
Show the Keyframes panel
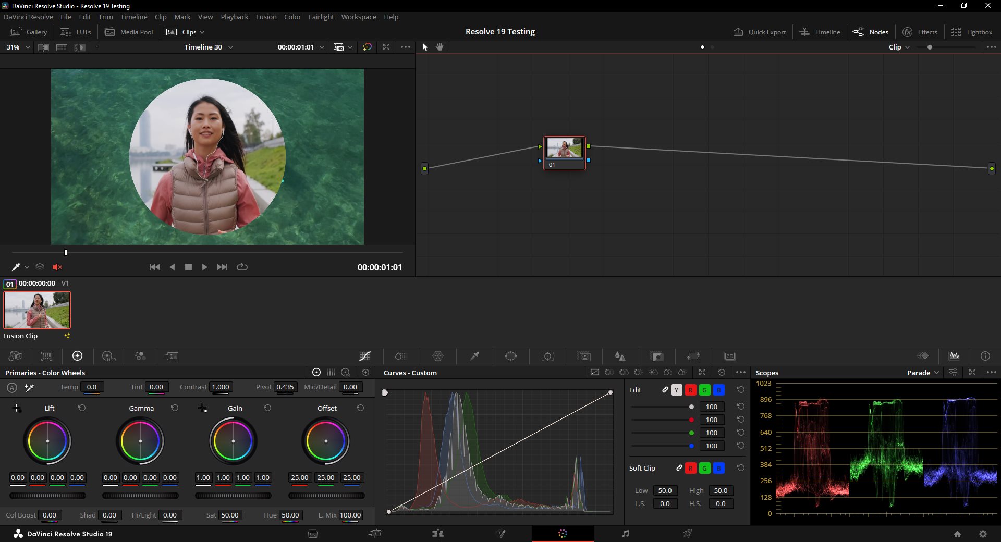[x=923, y=356]
